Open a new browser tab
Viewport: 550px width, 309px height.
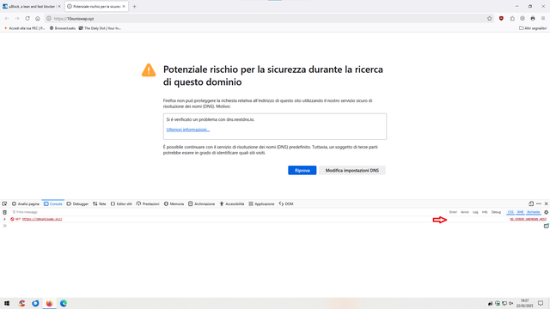pyautogui.click(x=134, y=6)
